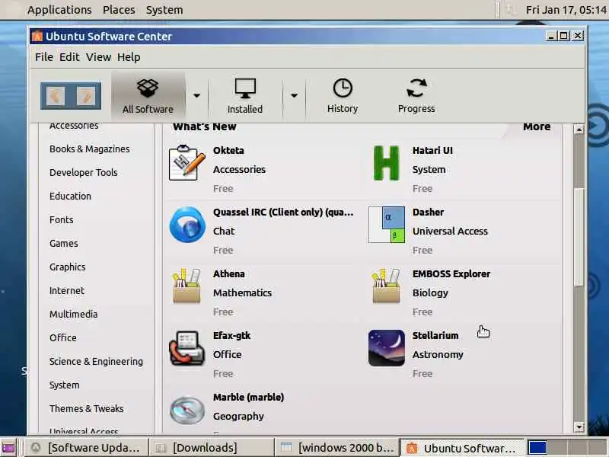Screen dimensions: 609x457
Task: Open the Efax-gtk app title
Action: pos(232,336)
